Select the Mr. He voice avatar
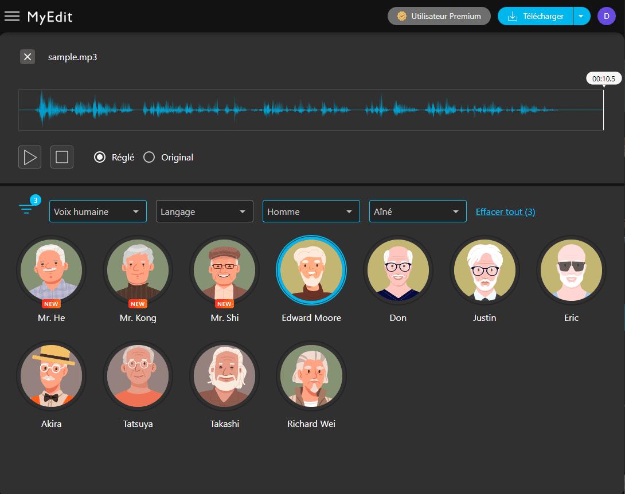The width and height of the screenshot is (625, 494). pos(52,270)
